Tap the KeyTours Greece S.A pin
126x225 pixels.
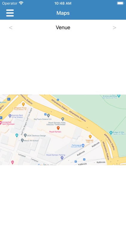pos(48,115)
